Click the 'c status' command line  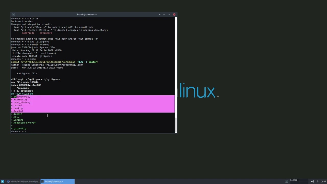click(x=25, y=18)
